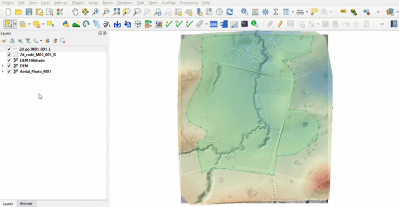Select the 2d_po_M01_001_L layer name

[34, 49]
